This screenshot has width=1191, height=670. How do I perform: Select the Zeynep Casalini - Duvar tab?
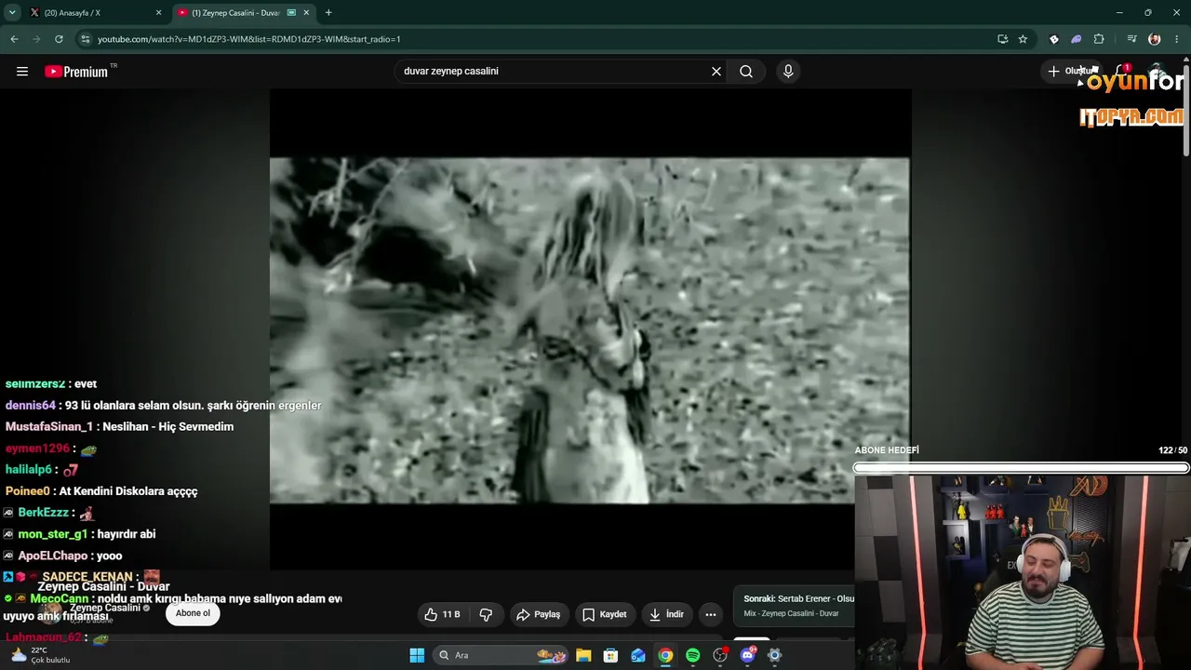244,13
